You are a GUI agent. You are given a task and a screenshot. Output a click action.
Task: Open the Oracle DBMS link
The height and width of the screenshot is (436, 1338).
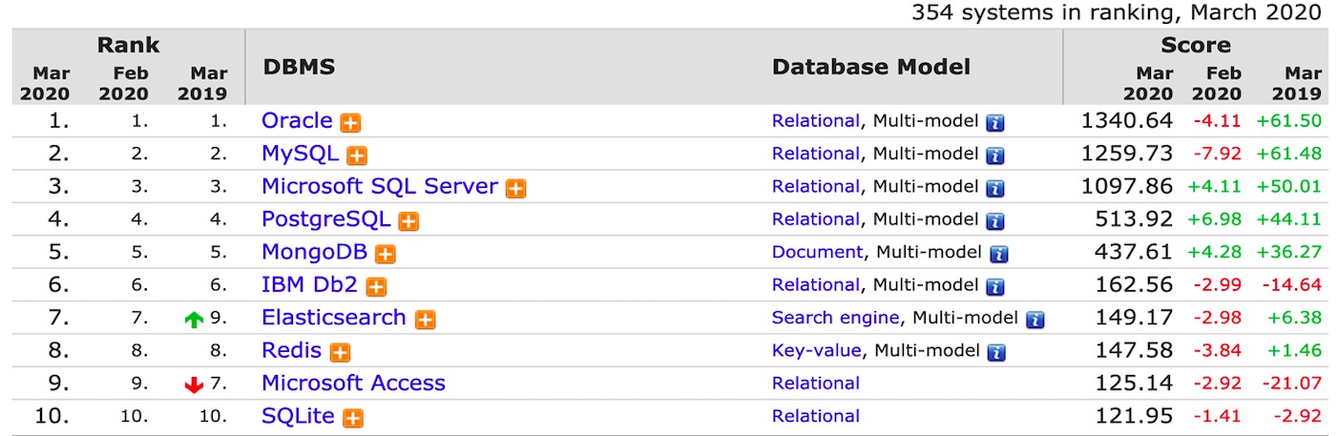pos(297,121)
